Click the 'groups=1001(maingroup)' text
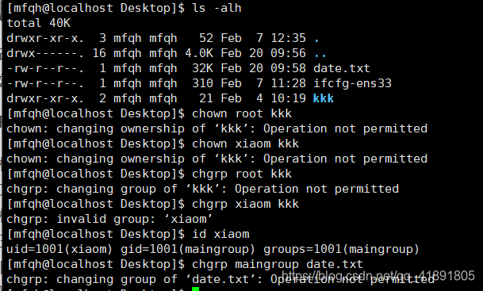 pos(341,250)
